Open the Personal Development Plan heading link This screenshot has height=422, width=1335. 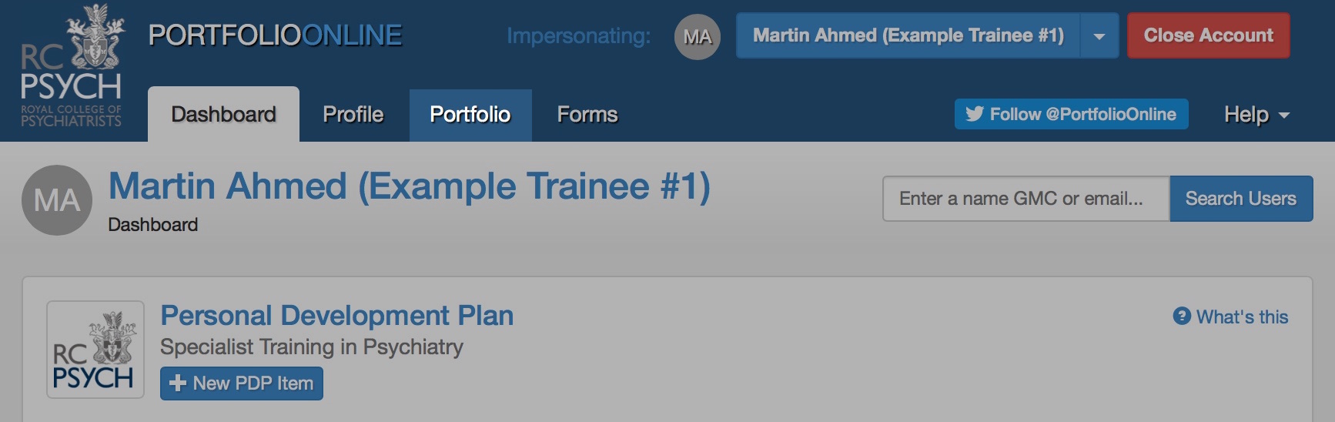[x=336, y=316]
